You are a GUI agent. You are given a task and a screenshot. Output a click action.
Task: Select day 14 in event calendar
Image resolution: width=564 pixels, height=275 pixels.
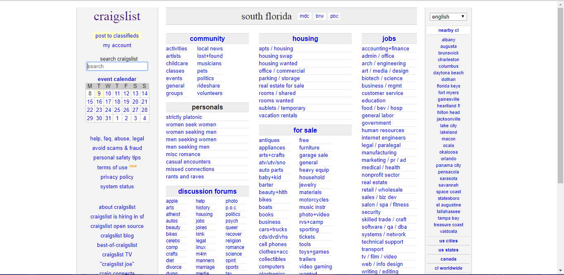click(145, 94)
